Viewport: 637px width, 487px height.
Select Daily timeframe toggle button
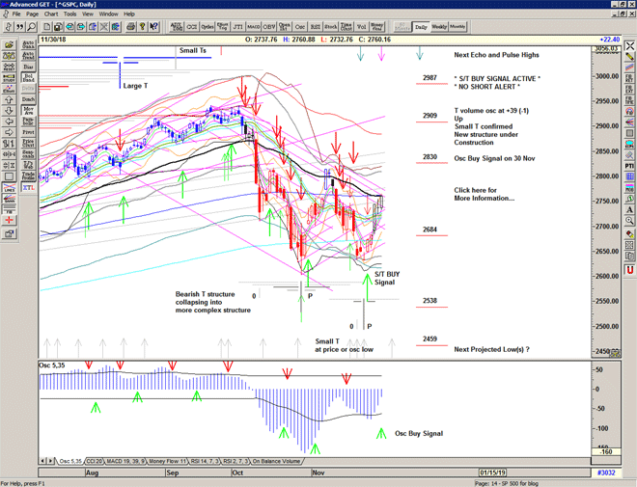pos(420,27)
